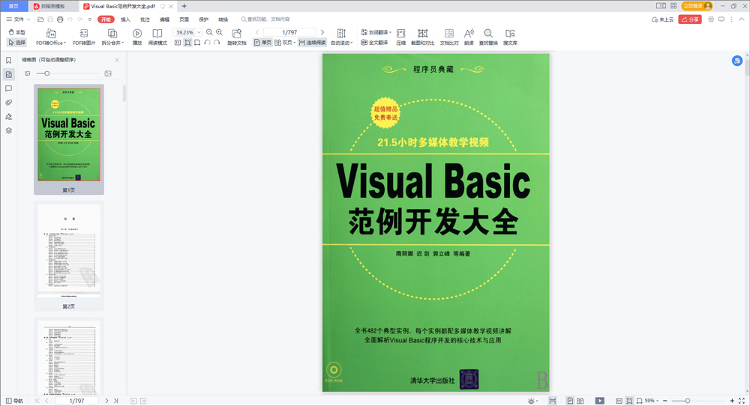Switch to the 插入 ribbon tab
750x406 pixels.
click(x=125, y=19)
